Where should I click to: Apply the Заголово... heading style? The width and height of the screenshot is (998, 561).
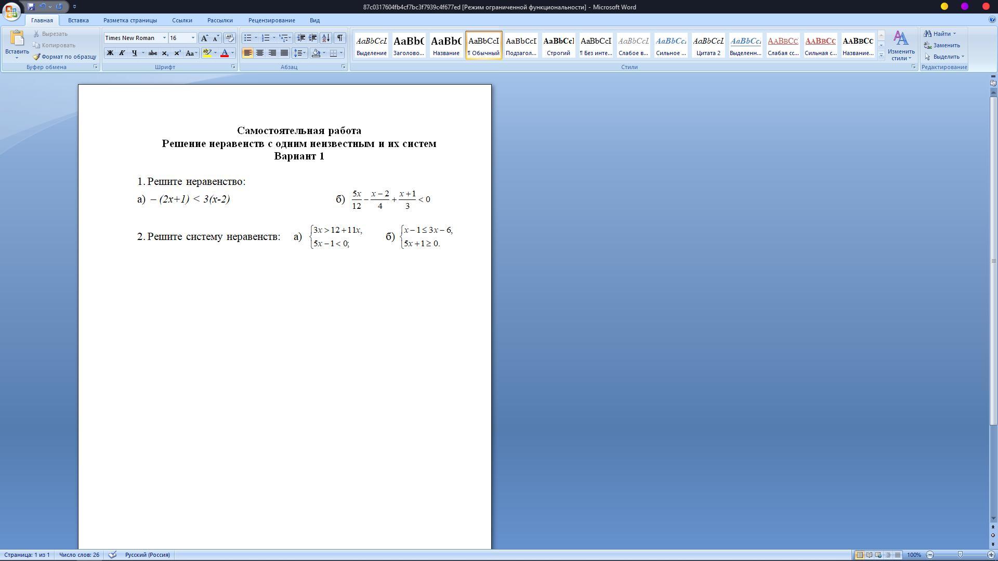click(409, 45)
